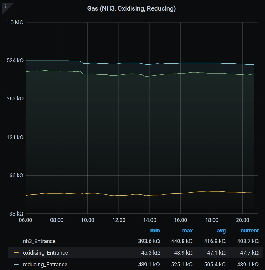Viewport: 265px width, 270px height.
Task: Open the panel info corner icon
Action: click(x=5, y=6)
